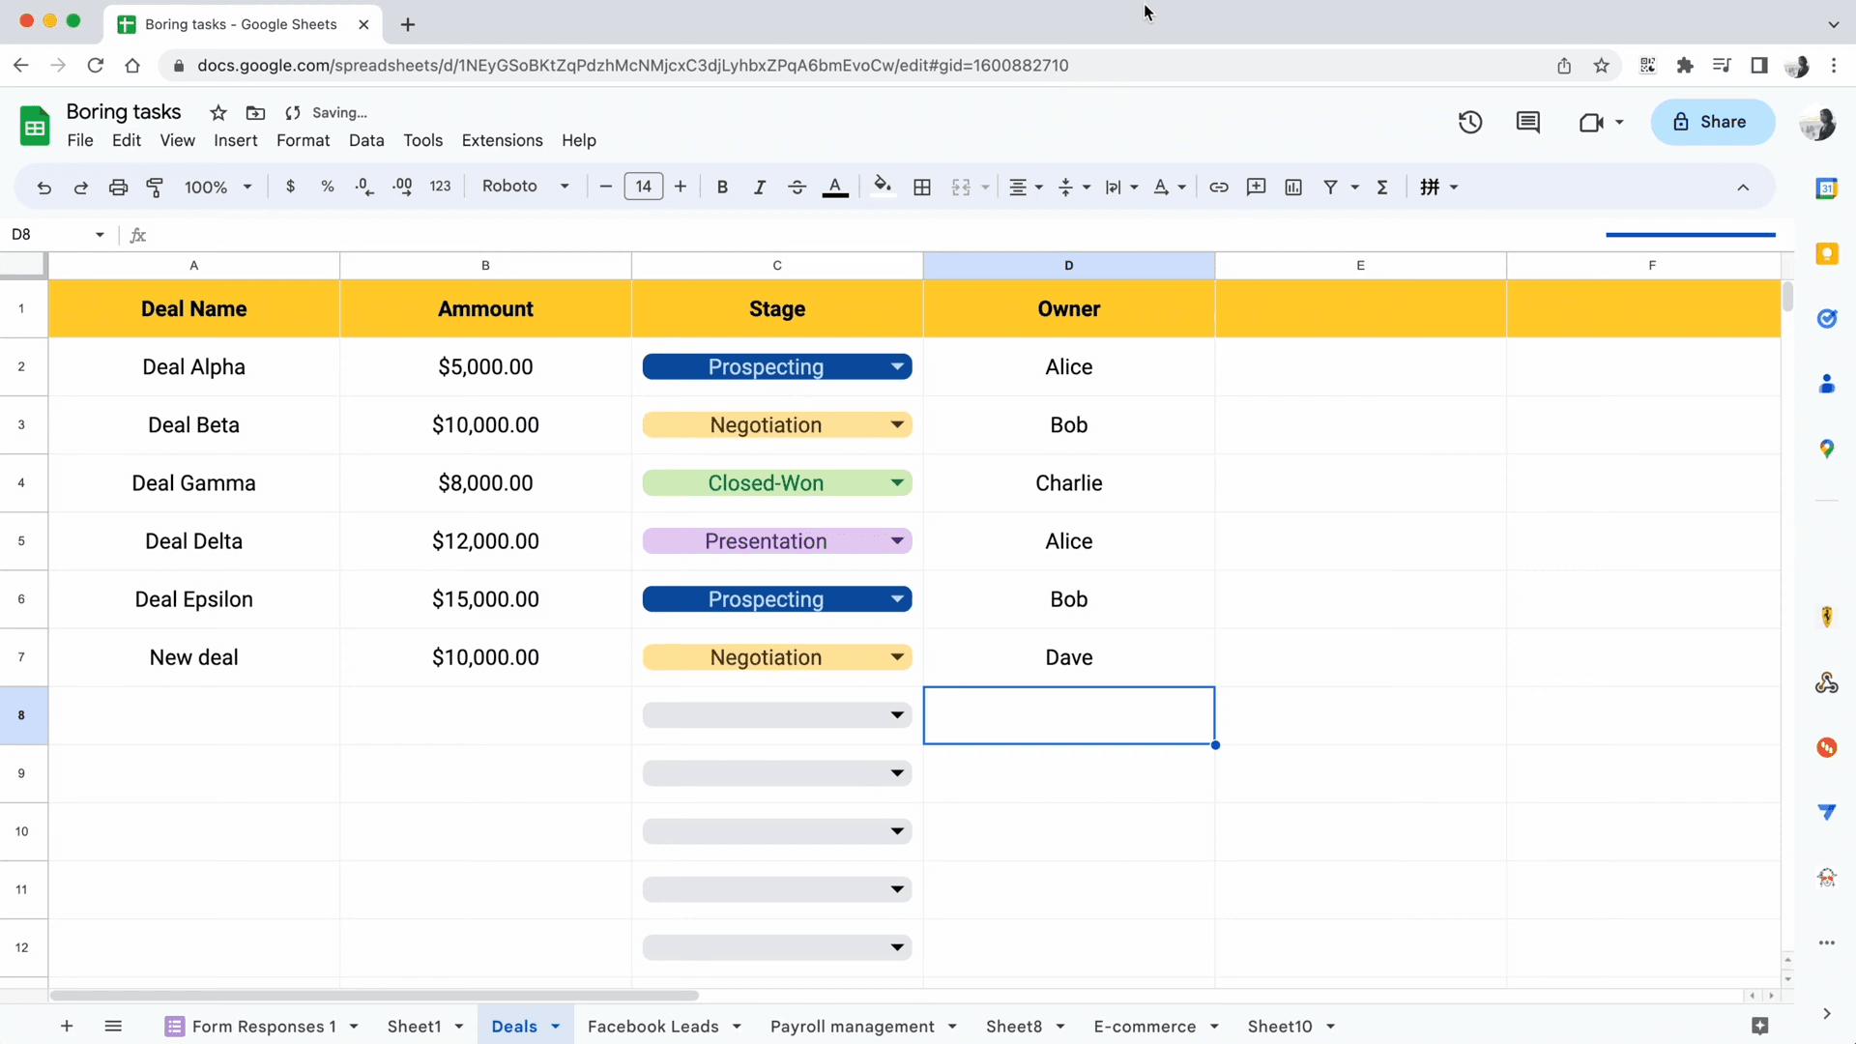
Task: Insert a comment using the toolbar icon
Action: (1256, 187)
